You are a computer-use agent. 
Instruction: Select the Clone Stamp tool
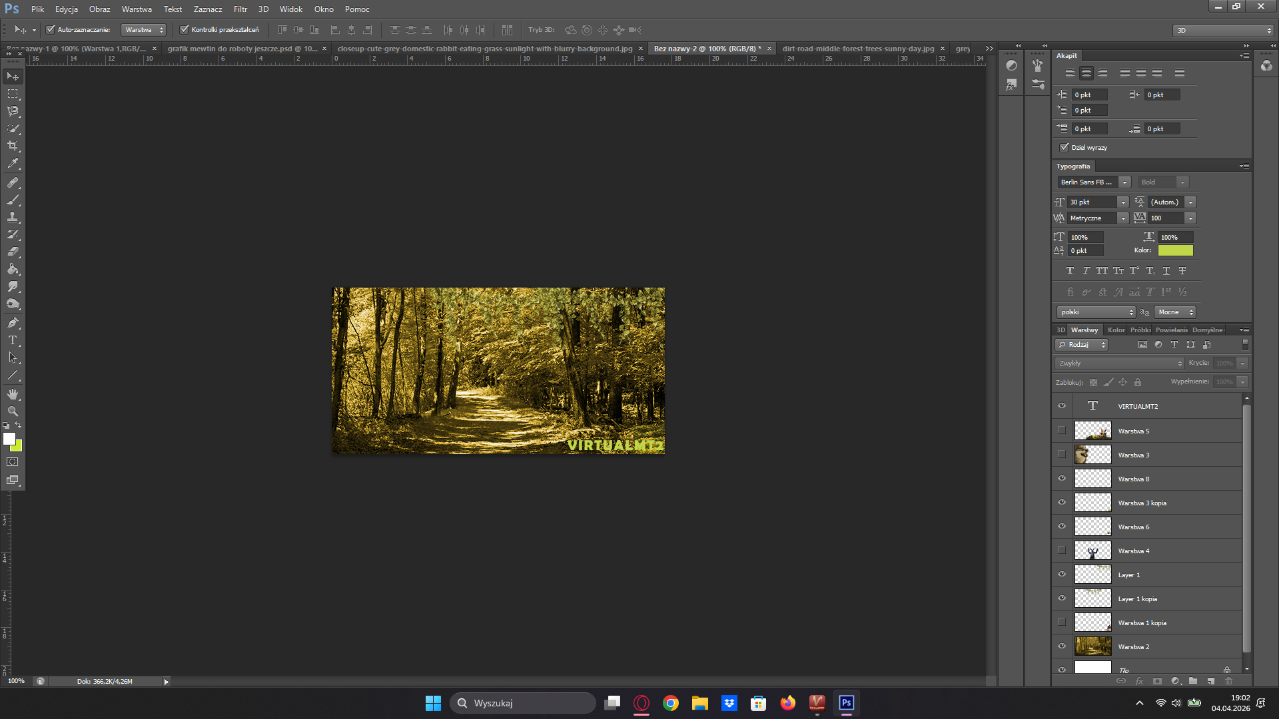13,217
